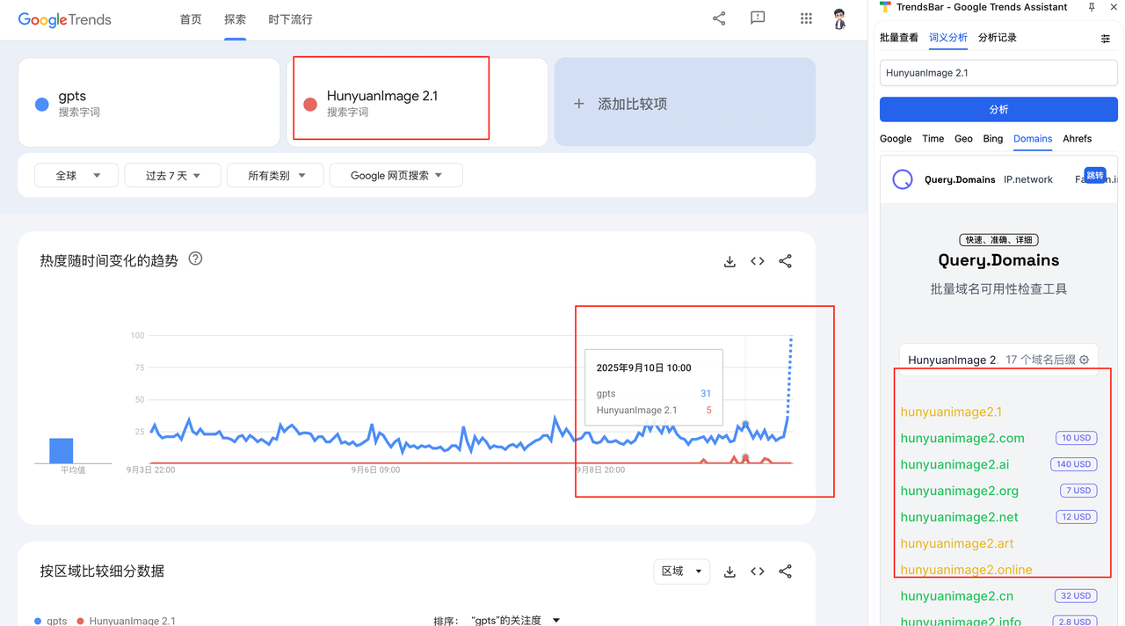Screen dimensions: 1125x626
Task: Get embed code for region breakdown
Action: 758,571
